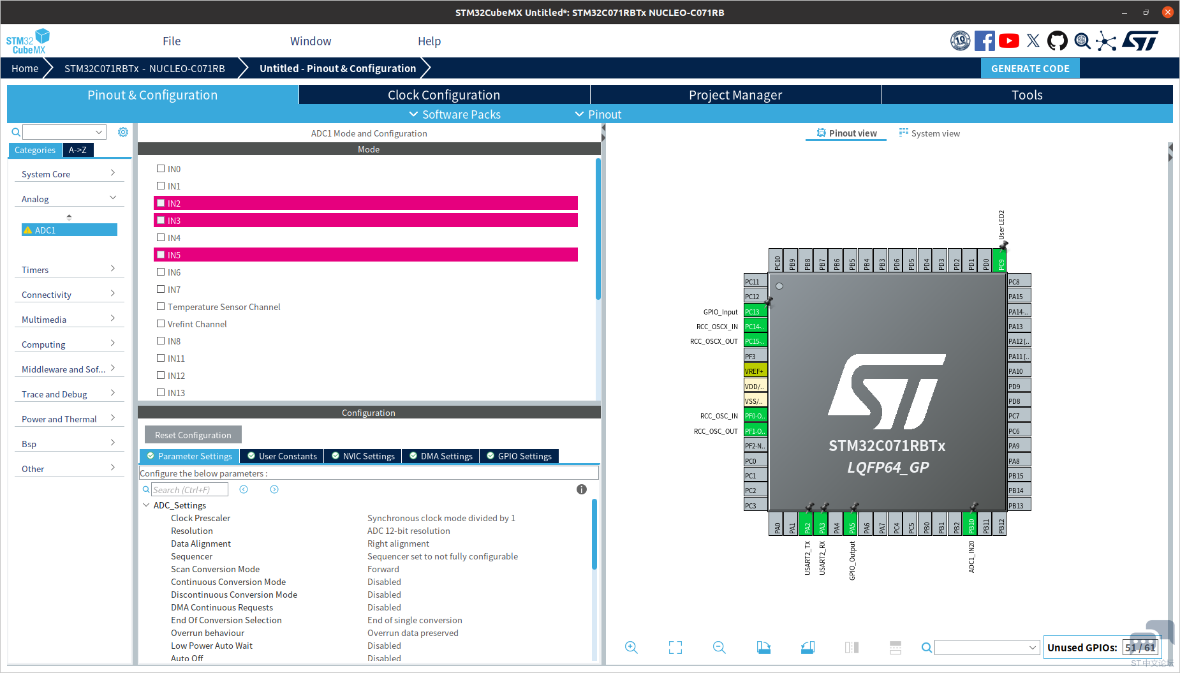Enable the IN1 checkbox

click(x=161, y=186)
